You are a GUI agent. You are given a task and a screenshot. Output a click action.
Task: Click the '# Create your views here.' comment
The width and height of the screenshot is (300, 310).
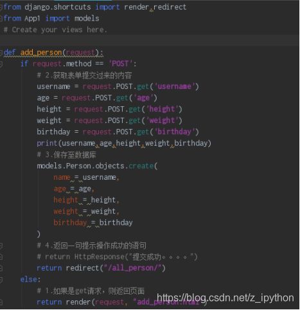55,30
